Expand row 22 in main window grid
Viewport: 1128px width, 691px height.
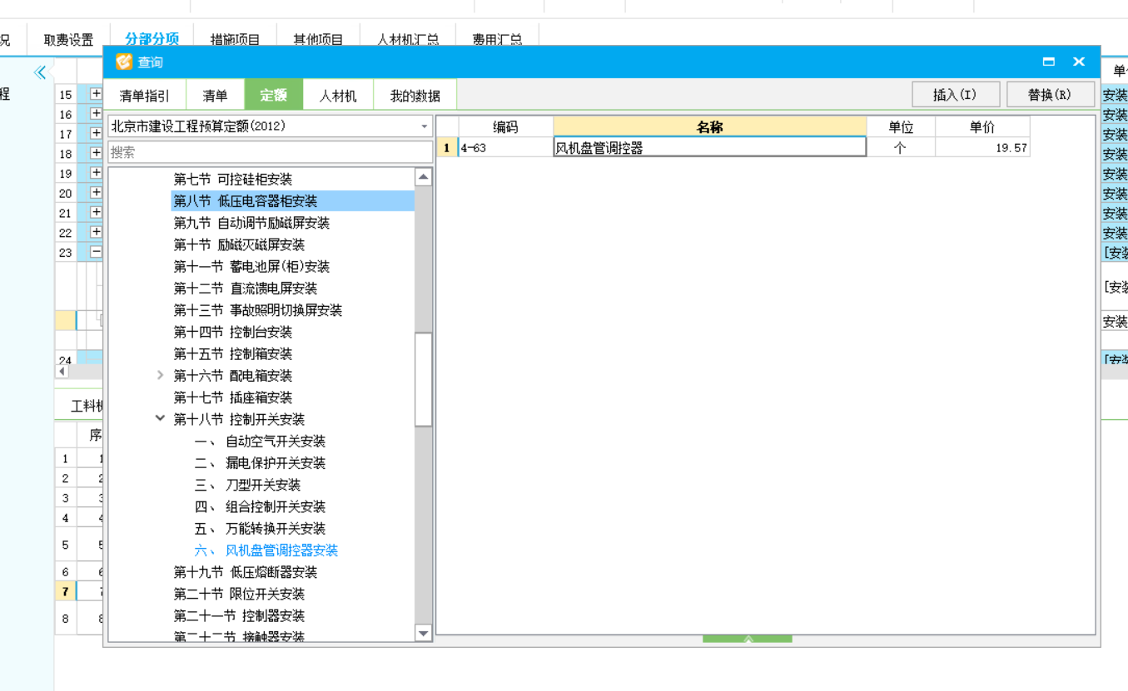coord(96,232)
